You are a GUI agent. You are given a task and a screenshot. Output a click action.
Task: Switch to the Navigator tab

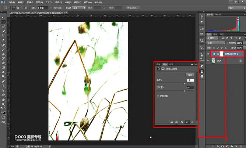pos(218,14)
